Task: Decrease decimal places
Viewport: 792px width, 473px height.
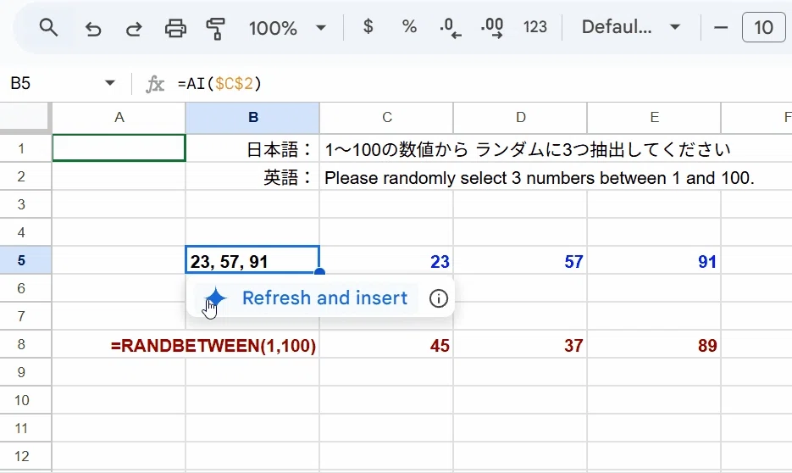Action: tap(450, 28)
